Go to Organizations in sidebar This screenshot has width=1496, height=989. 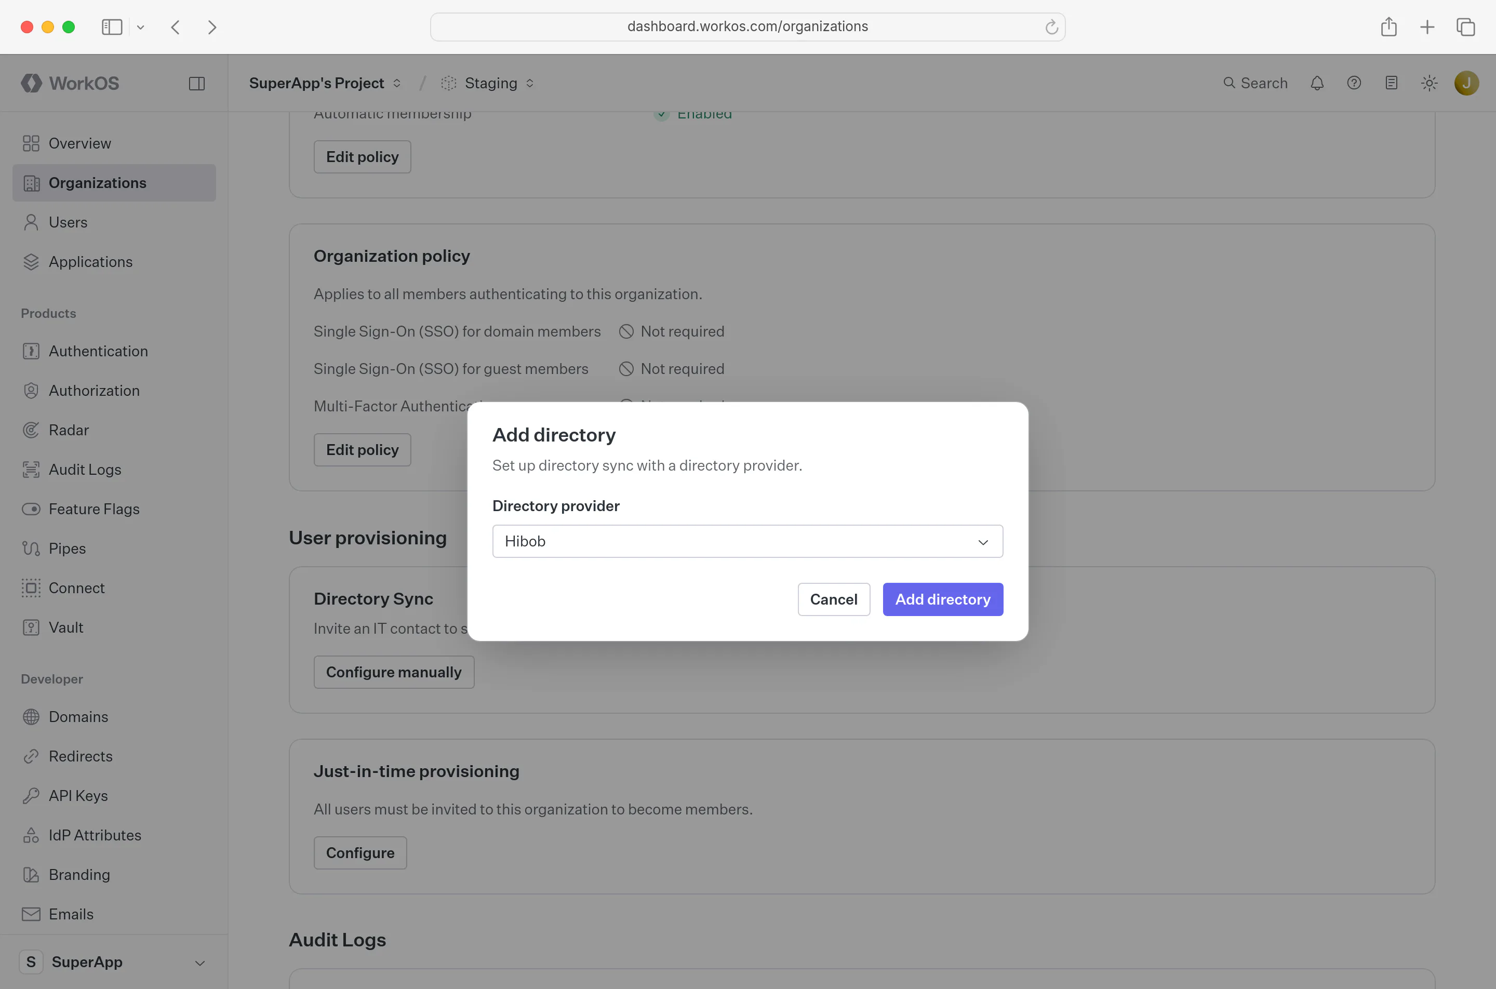[x=114, y=183]
